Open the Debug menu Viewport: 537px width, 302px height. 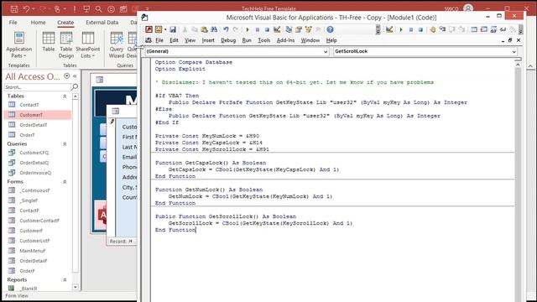click(228, 40)
